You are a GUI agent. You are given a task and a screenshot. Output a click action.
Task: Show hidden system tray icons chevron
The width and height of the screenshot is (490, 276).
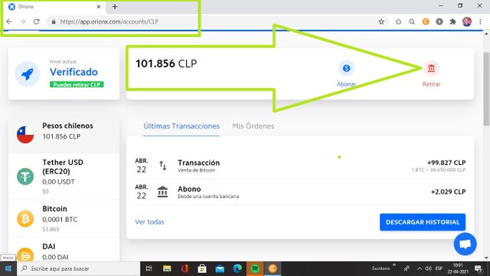[x=420, y=268]
